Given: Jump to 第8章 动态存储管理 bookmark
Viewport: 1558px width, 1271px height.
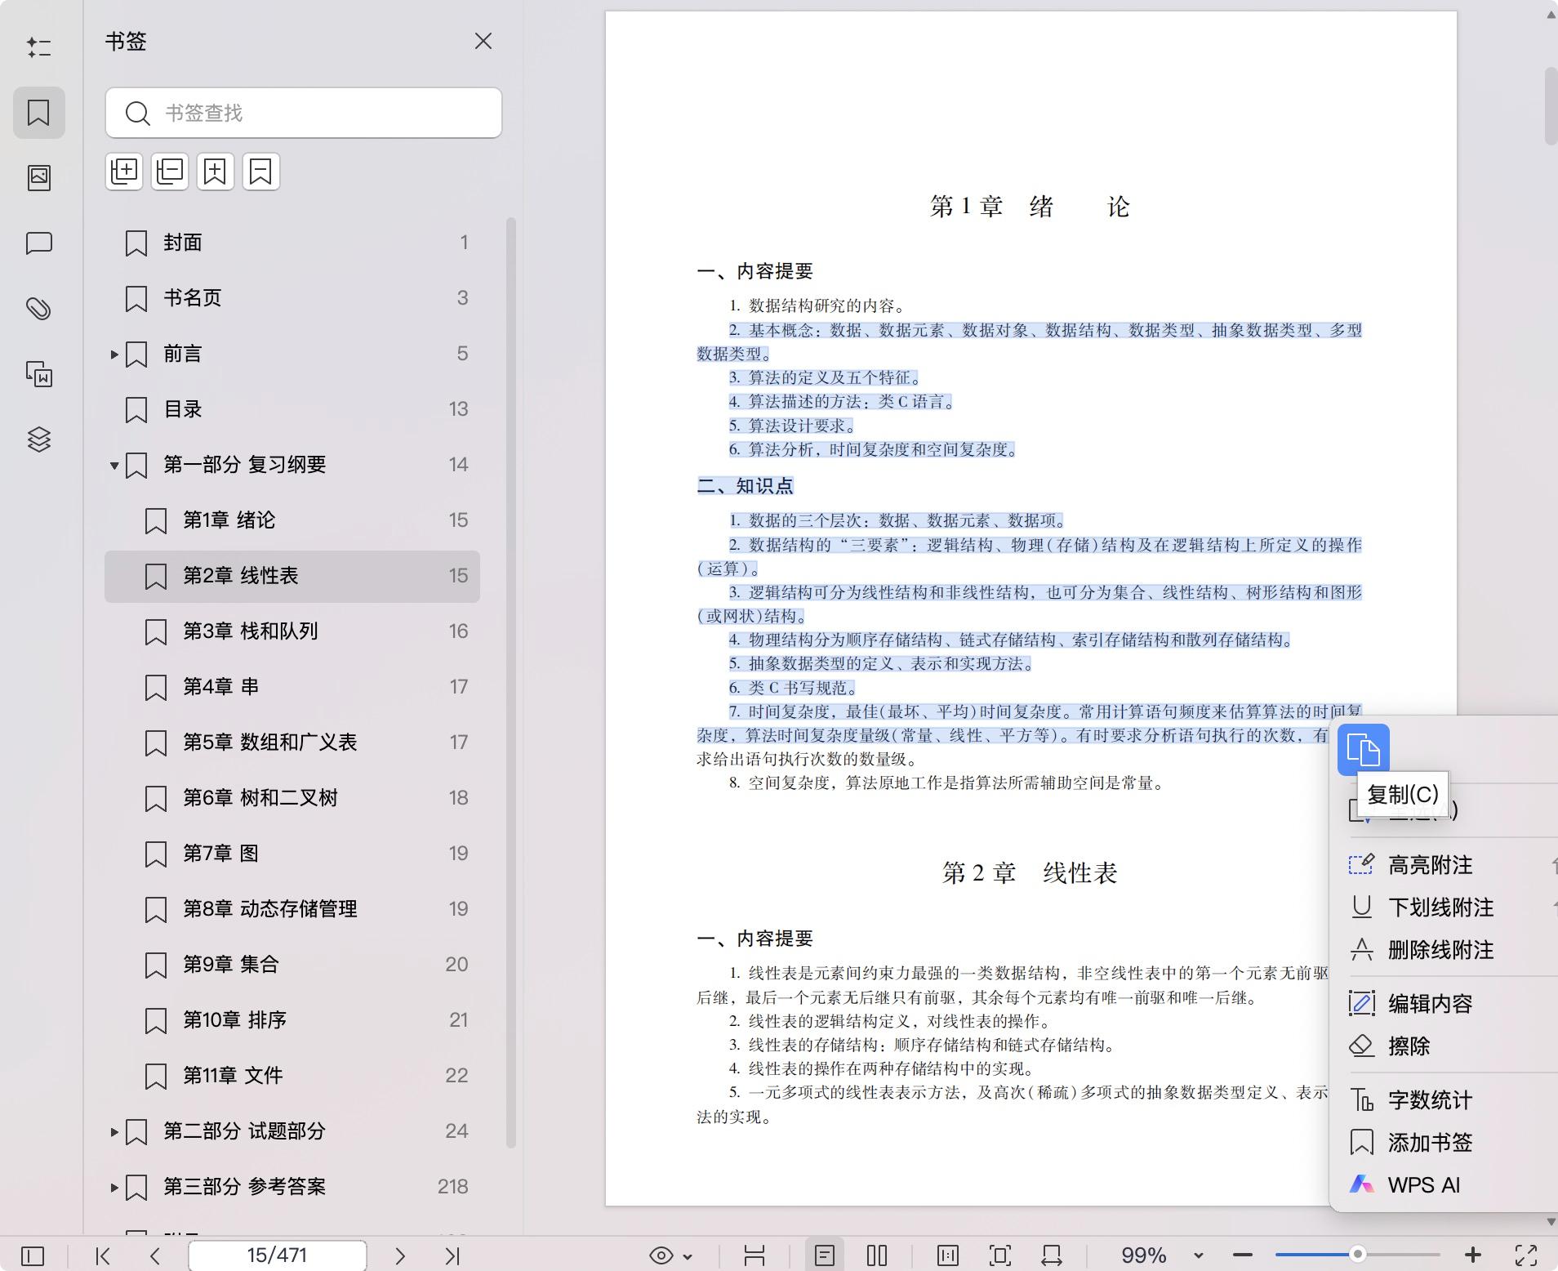Looking at the screenshot, I should coord(292,909).
